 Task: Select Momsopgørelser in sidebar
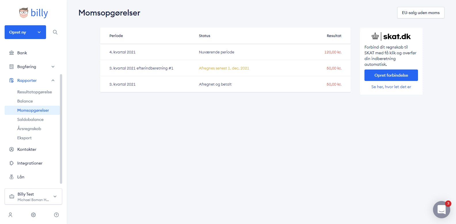click(32, 110)
